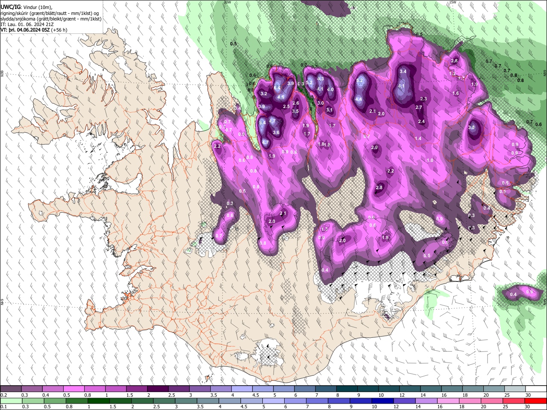This screenshot has width=547, height=410.
Task: Click the '(+56 h)' forecast offset
Action: tap(59, 30)
